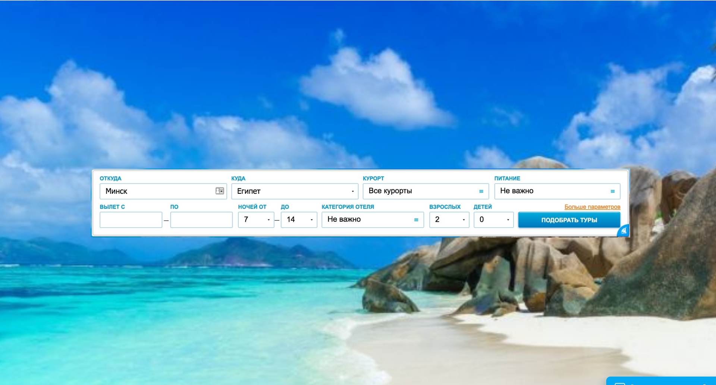Click the Не важно text under Питание
The height and width of the screenshot is (385, 716).
coord(516,191)
